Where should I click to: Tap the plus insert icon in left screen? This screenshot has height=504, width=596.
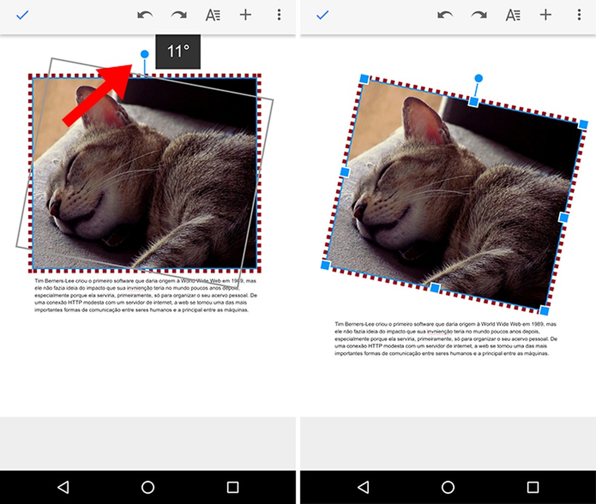click(x=245, y=15)
